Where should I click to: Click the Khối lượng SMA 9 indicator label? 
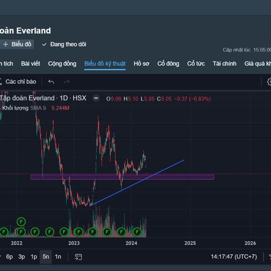[x=24, y=108]
